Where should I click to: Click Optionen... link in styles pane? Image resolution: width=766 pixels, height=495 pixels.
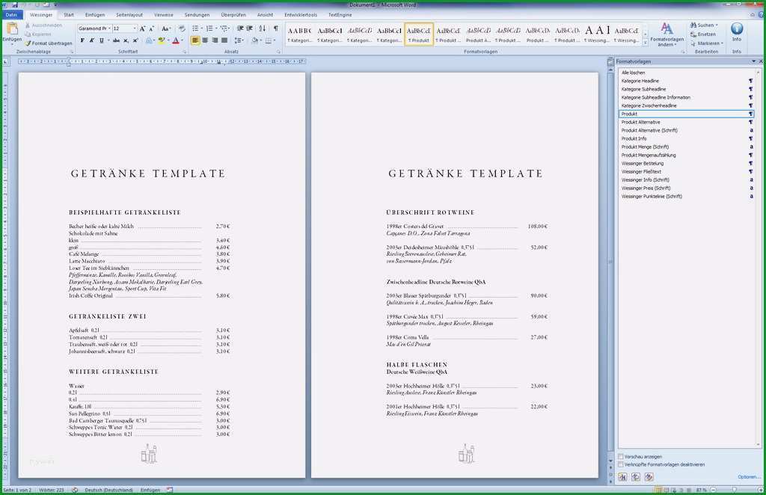(x=748, y=477)
